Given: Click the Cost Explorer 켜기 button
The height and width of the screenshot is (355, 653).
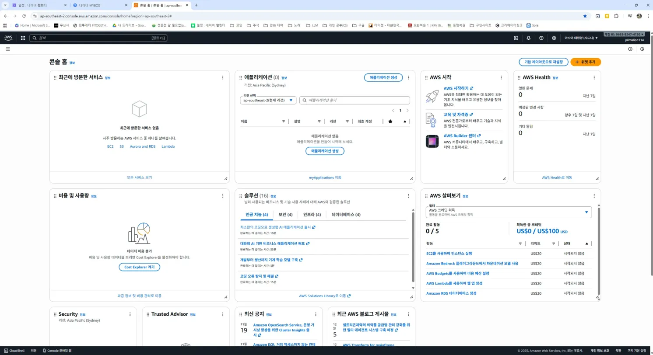Looking at the screenshot, I should (139, 267).
